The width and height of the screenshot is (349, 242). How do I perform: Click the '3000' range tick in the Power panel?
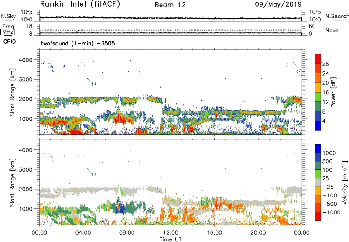(x=26, y=80)
